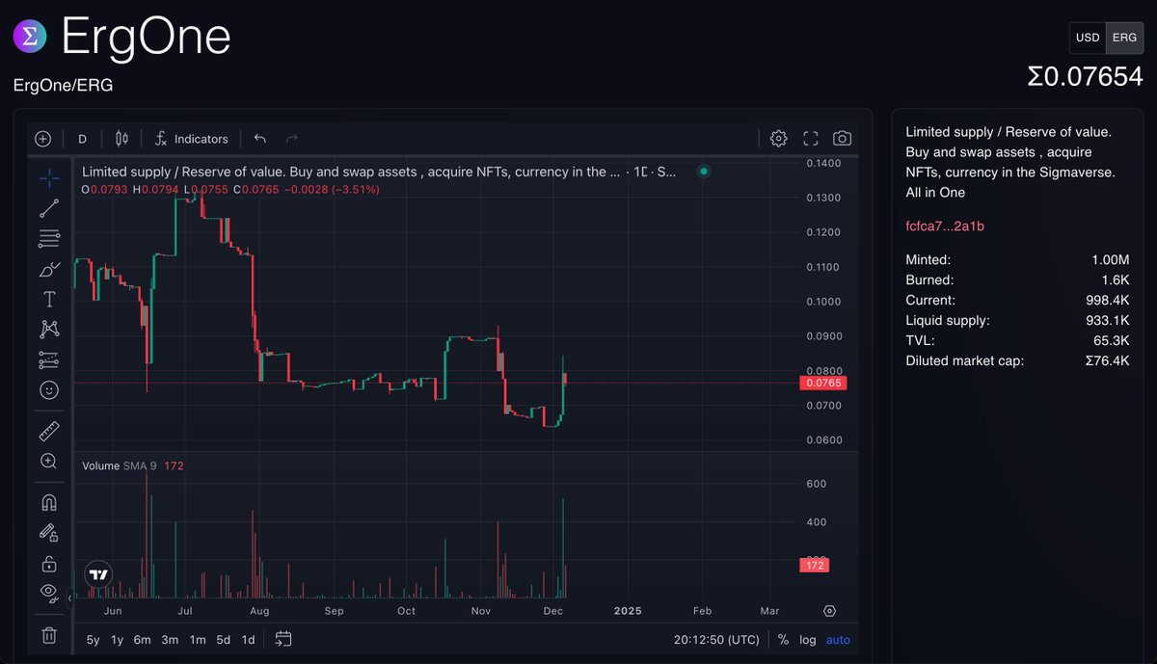Click the TVL value 65.3K
The image size is (1157, 664).
[x=1111, y=340]
